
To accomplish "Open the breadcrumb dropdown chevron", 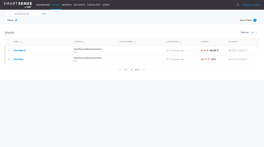I will pos(8,14).
